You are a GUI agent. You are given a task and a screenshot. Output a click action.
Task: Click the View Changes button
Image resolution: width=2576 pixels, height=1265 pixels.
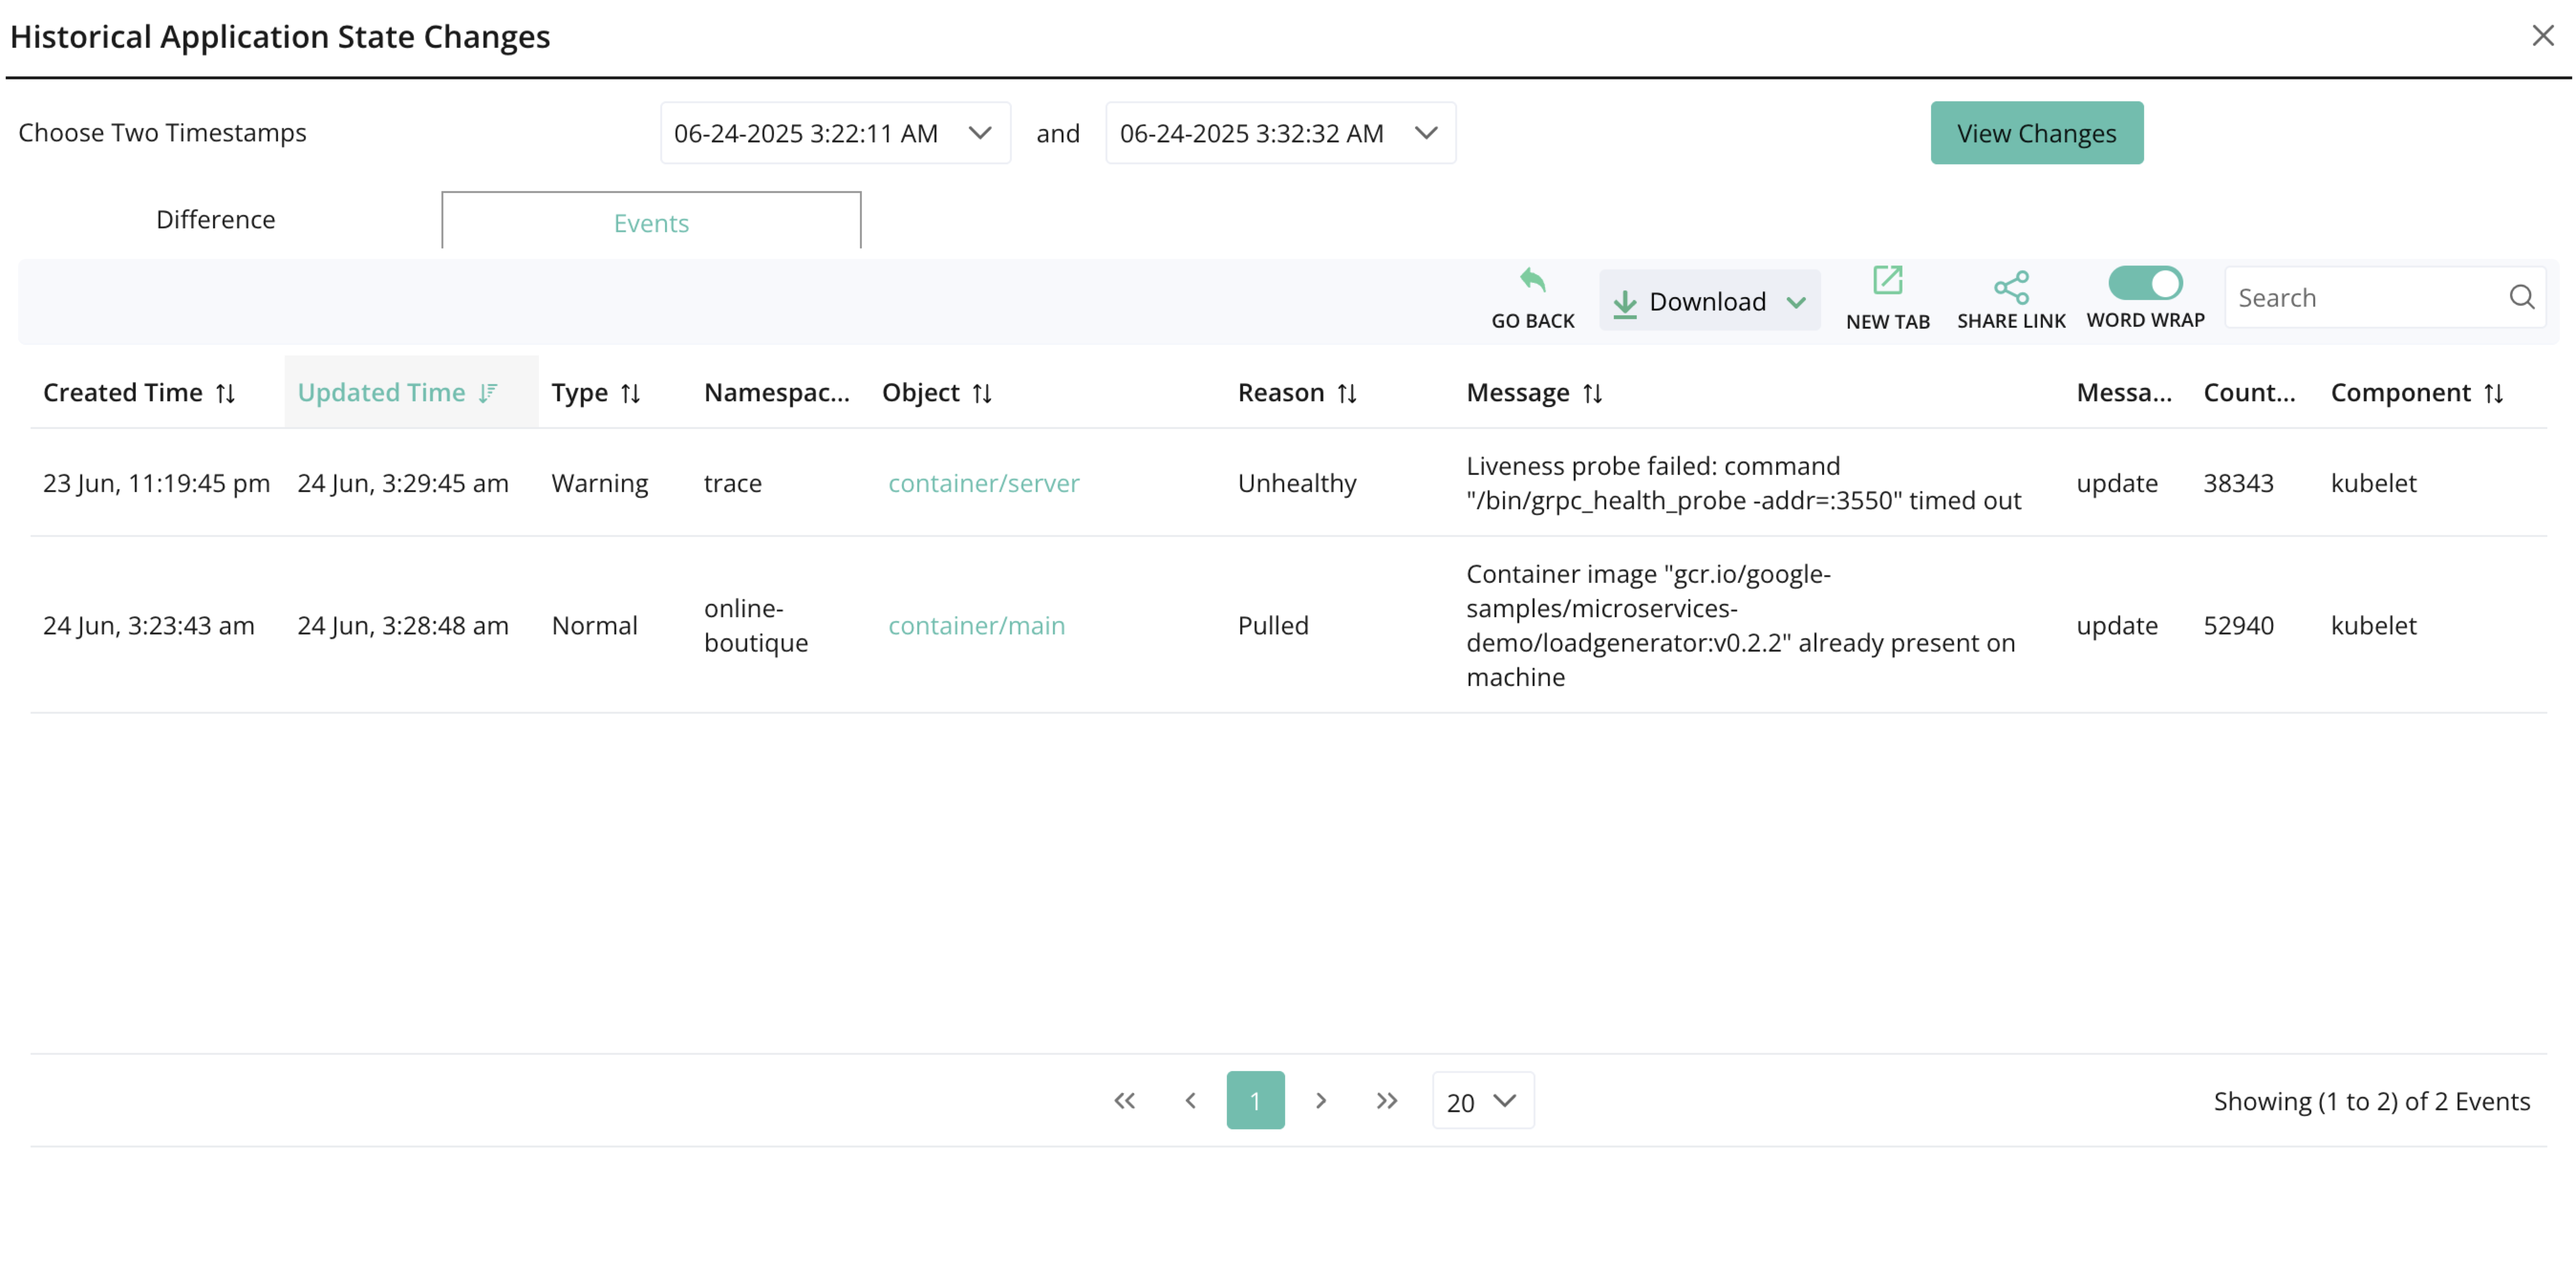coord(2036,133)
